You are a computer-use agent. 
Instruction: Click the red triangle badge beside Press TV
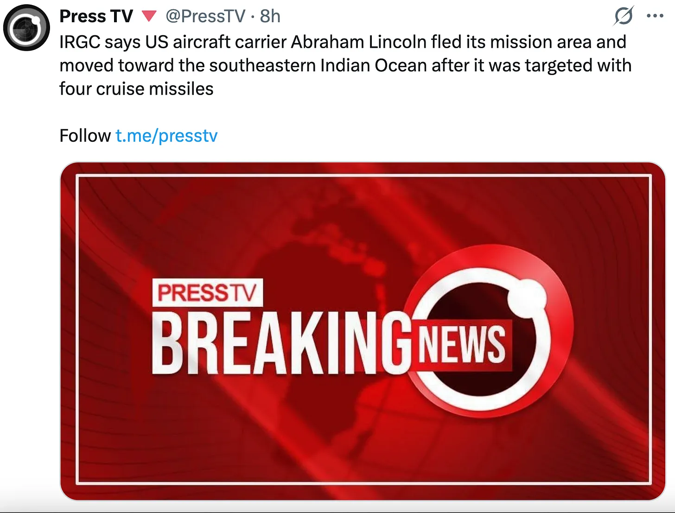click(x=149, y=16)
